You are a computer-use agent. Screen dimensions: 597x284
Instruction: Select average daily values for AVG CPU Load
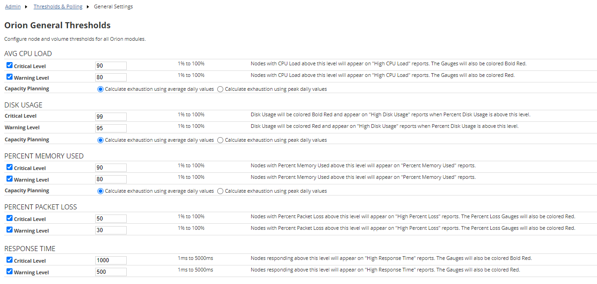(x=100, y=89)
